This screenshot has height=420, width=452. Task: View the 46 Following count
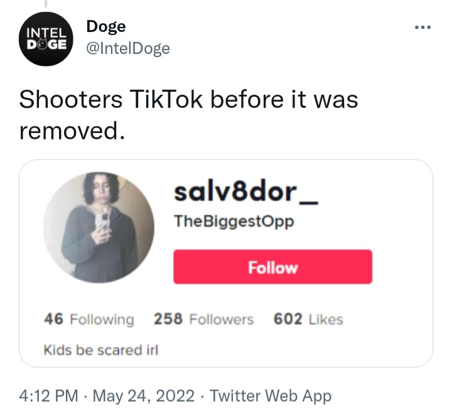pos(89,319)
